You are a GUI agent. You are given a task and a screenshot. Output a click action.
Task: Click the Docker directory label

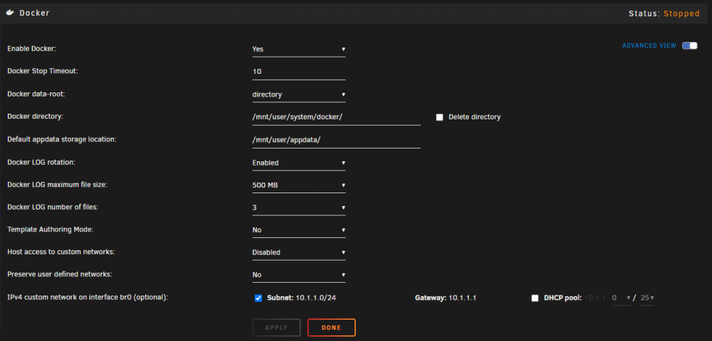(x=35, y=117)
